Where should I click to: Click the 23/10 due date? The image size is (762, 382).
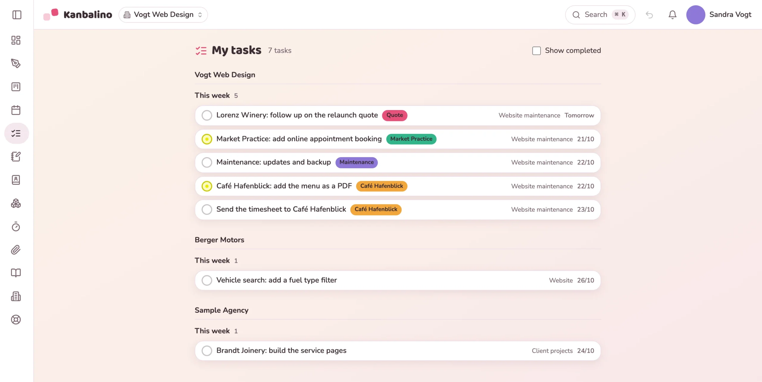pos(585,210)
